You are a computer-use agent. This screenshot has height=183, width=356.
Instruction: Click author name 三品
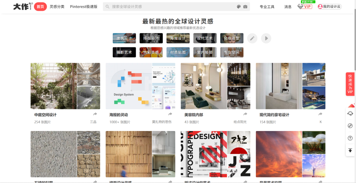tap(93, 122)
